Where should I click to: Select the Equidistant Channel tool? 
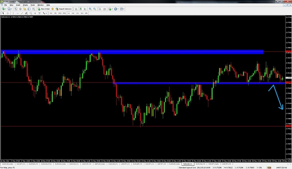(x=26, y=13)
